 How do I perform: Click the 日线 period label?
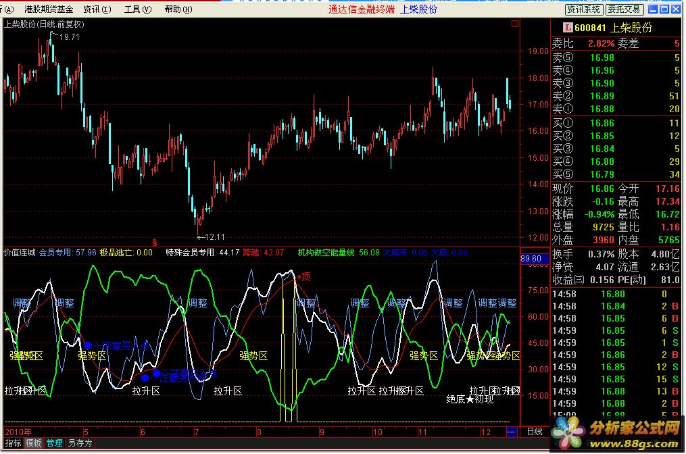click(534, 432)
